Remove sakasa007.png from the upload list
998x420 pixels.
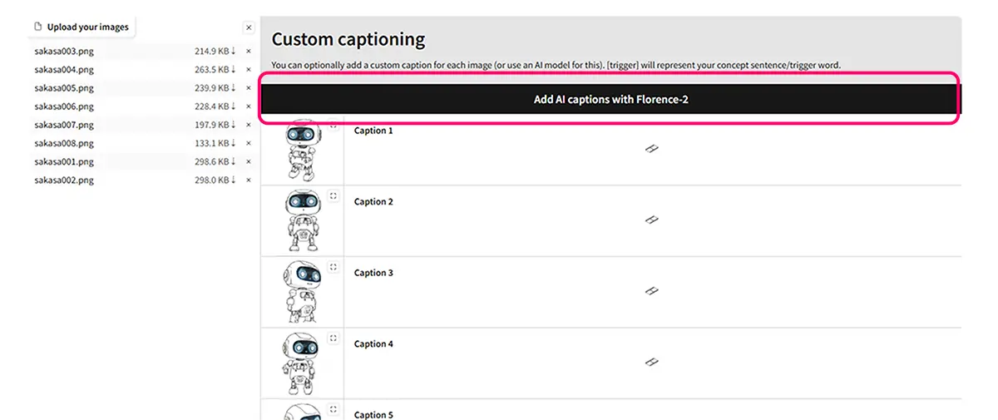point(248,125)
